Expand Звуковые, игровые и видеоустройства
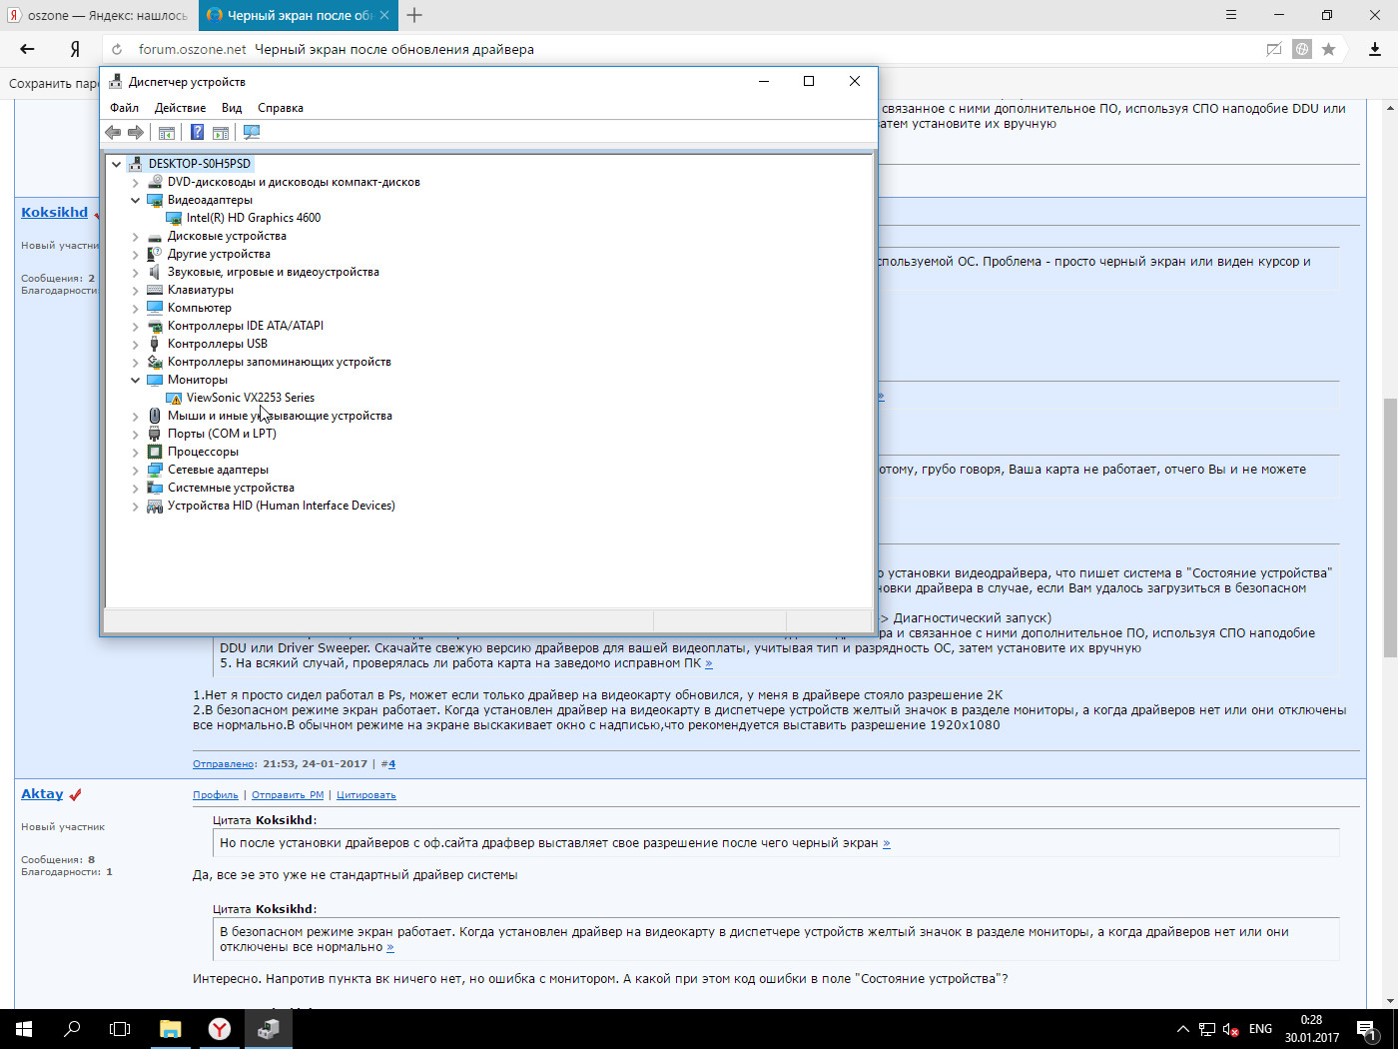Image resolution: width=1398 pixels, height=1049 pixels. pos(136,272)
